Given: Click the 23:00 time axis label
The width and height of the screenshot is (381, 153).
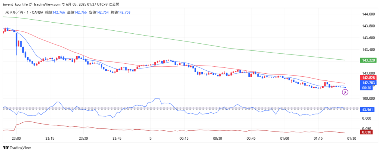Looking at the screenshot, I should coord(16,138).
